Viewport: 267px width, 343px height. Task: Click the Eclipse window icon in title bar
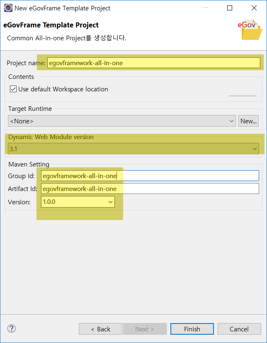click(8, 8)
